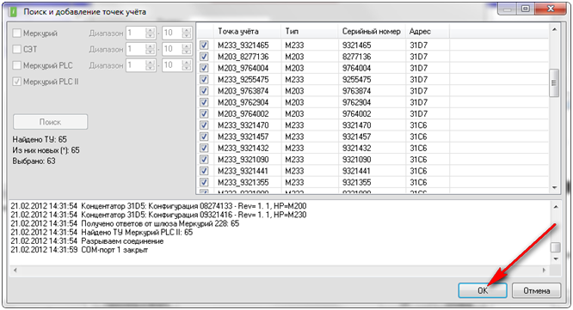
Task: Click status text Выбрано: 63
Action: [x=34, y=161]
